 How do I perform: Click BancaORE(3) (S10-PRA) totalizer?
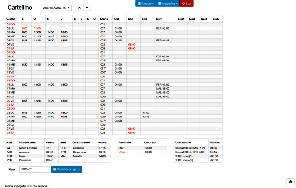tap(190, 148)
